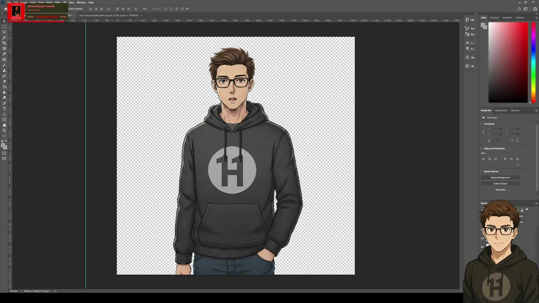Select the Hand tool
Screen dimensions: 539x303
click(5, 125)
